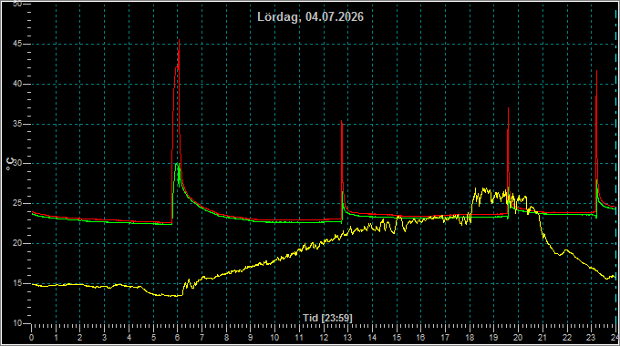Click the 20 value on temperature axis

tap(17, 243)
